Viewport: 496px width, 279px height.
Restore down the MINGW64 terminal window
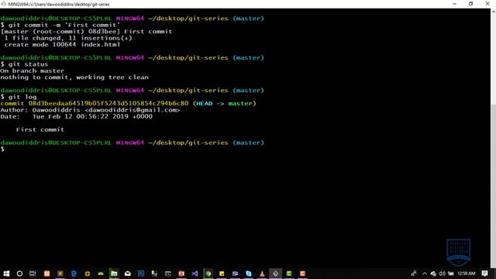point(470,4)
